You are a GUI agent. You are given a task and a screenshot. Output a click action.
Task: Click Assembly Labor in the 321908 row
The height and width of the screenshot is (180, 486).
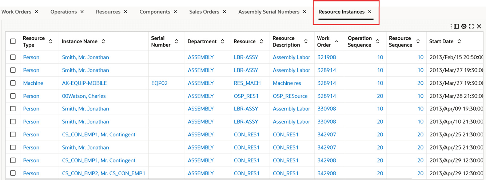291,57
